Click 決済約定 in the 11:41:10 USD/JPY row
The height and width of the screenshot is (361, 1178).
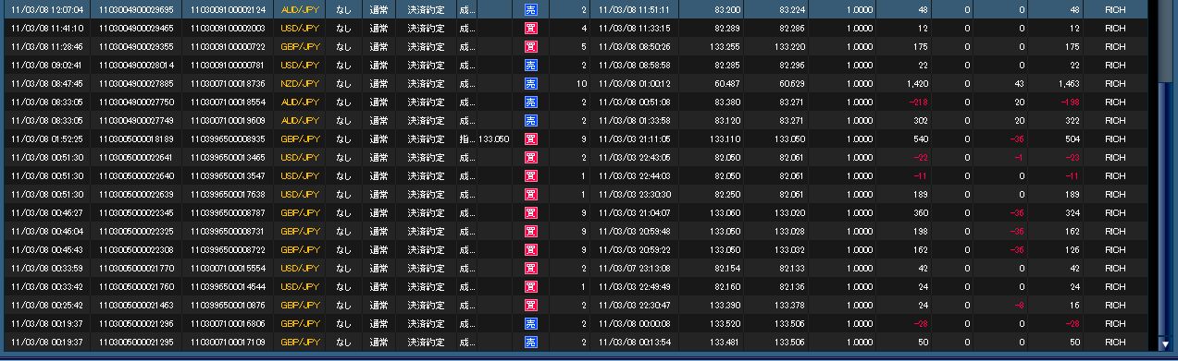pos(426,28)
